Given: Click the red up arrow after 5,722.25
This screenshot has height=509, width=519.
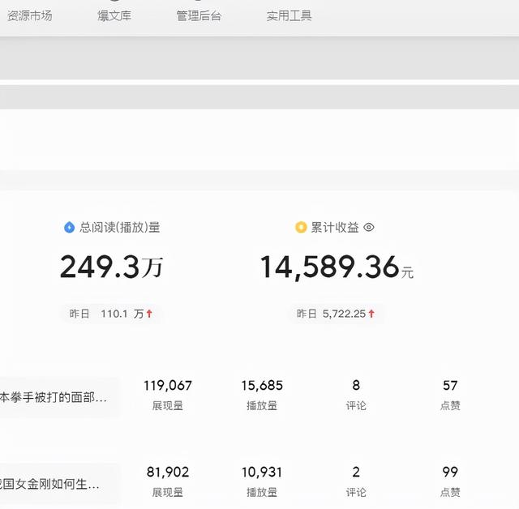Looking at the screenshot, I should point(371,314).
